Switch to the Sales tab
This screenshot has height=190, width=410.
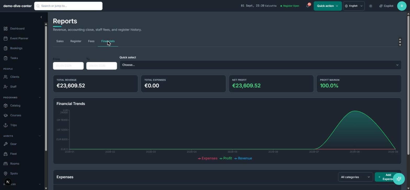60,41
